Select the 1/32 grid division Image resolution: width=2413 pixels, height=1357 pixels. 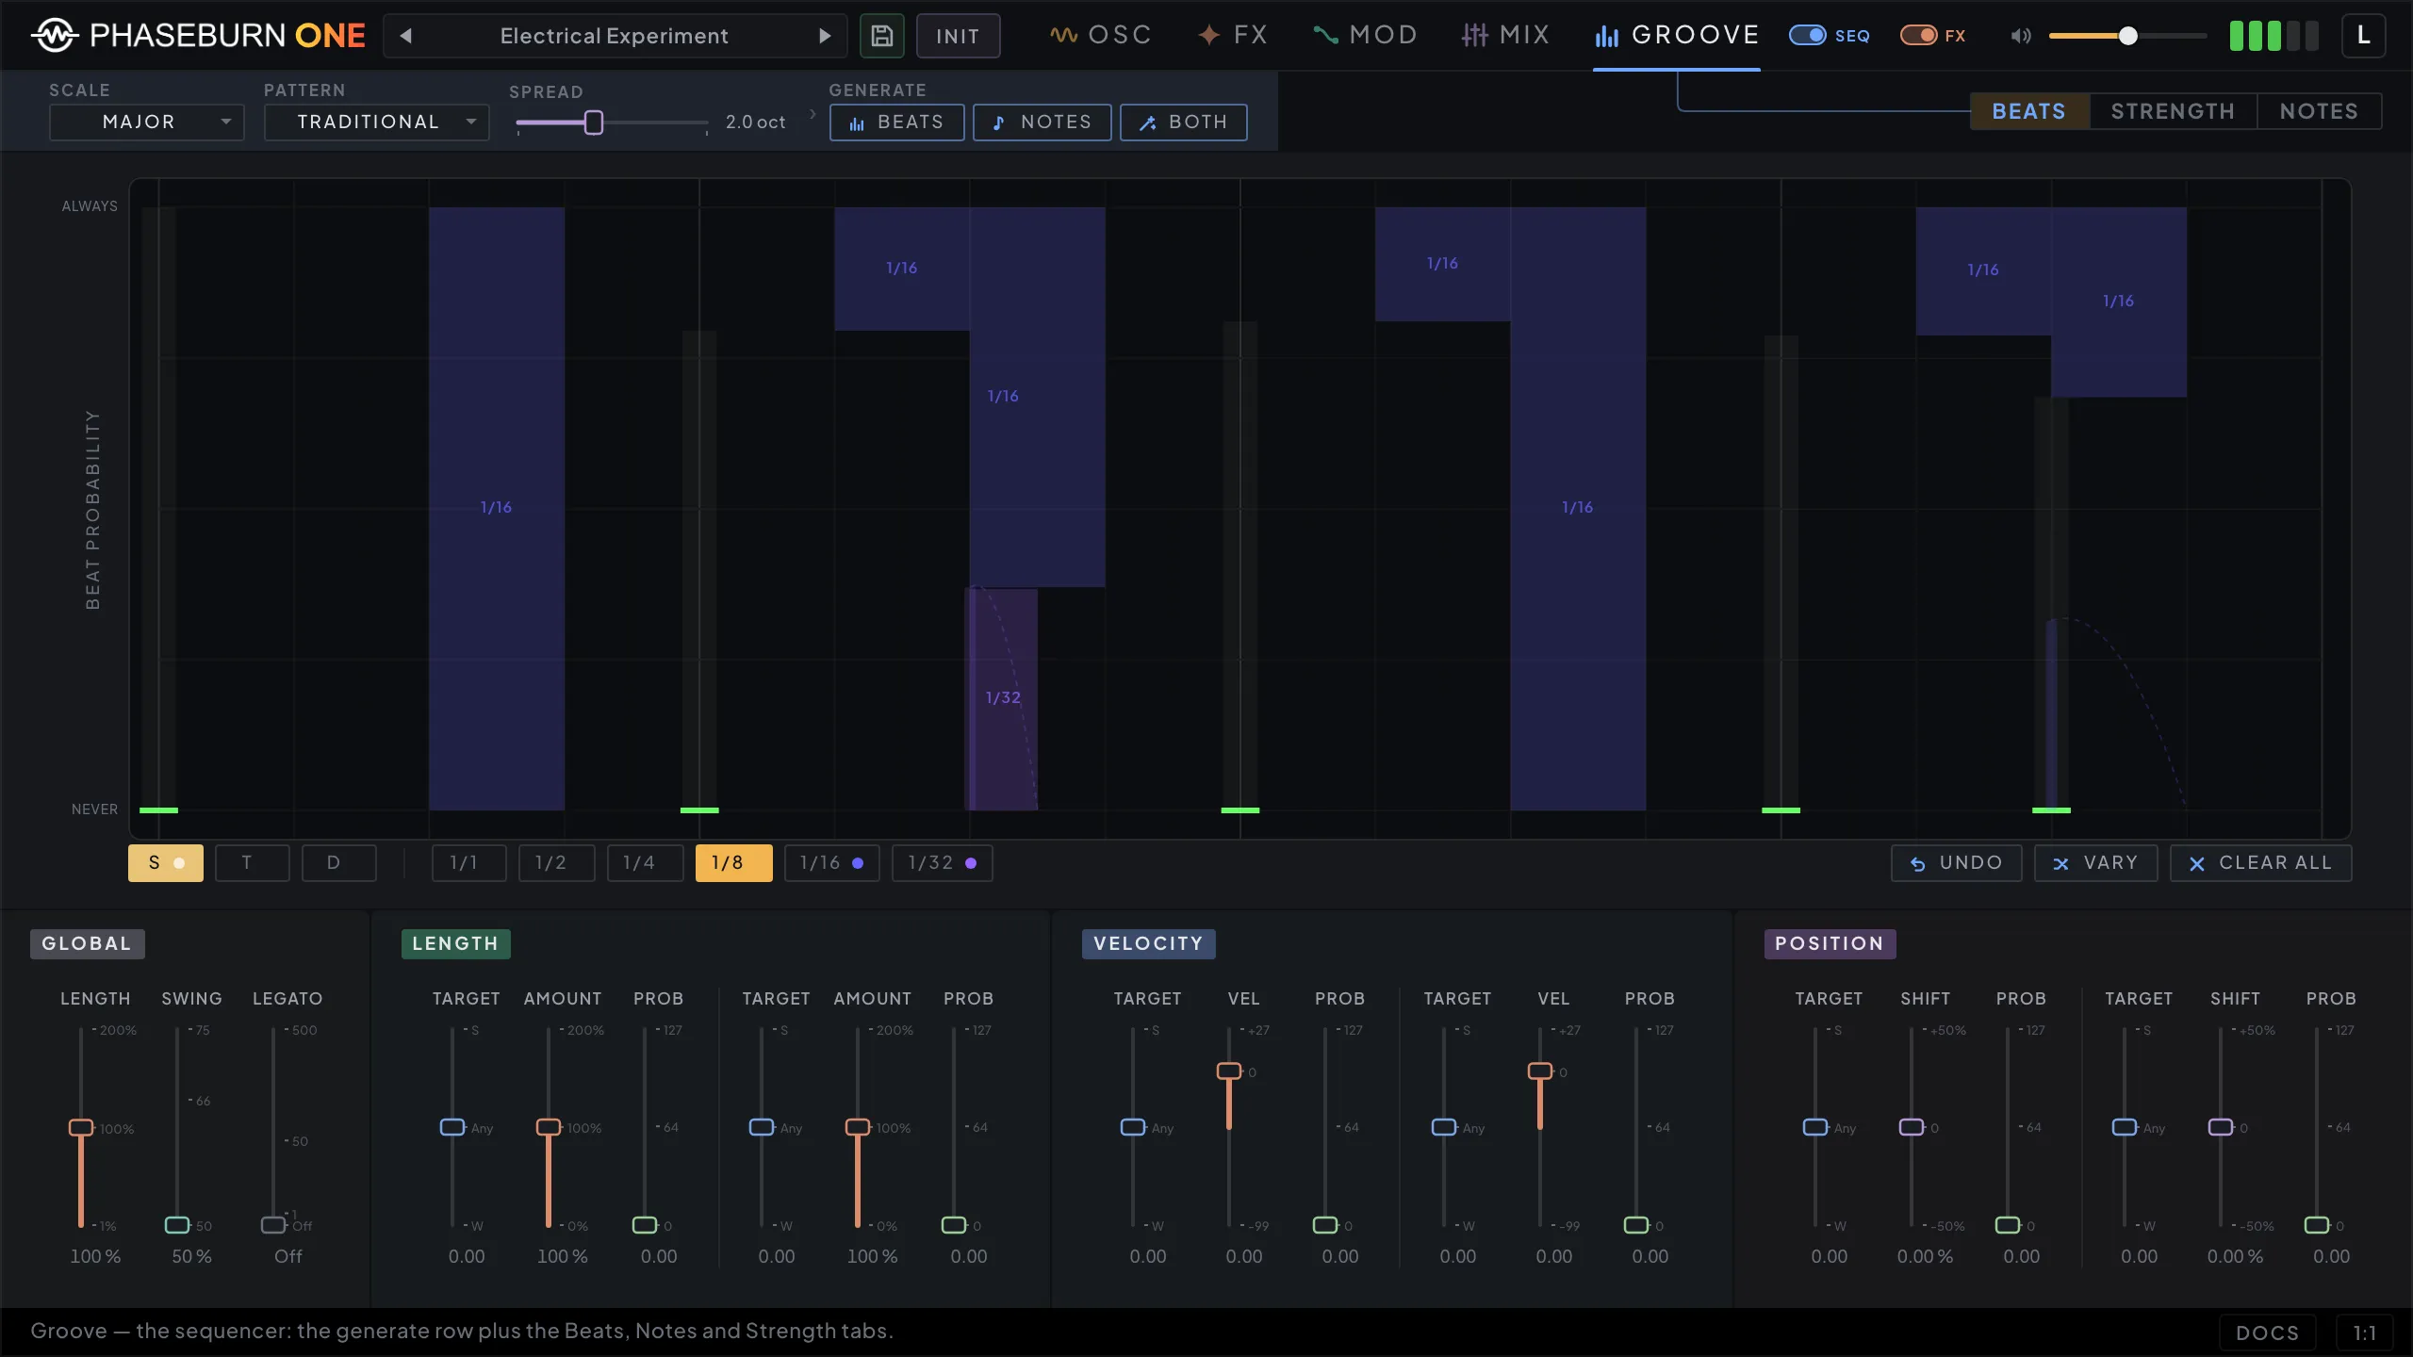pyautogui.click(x=942, y=863)
